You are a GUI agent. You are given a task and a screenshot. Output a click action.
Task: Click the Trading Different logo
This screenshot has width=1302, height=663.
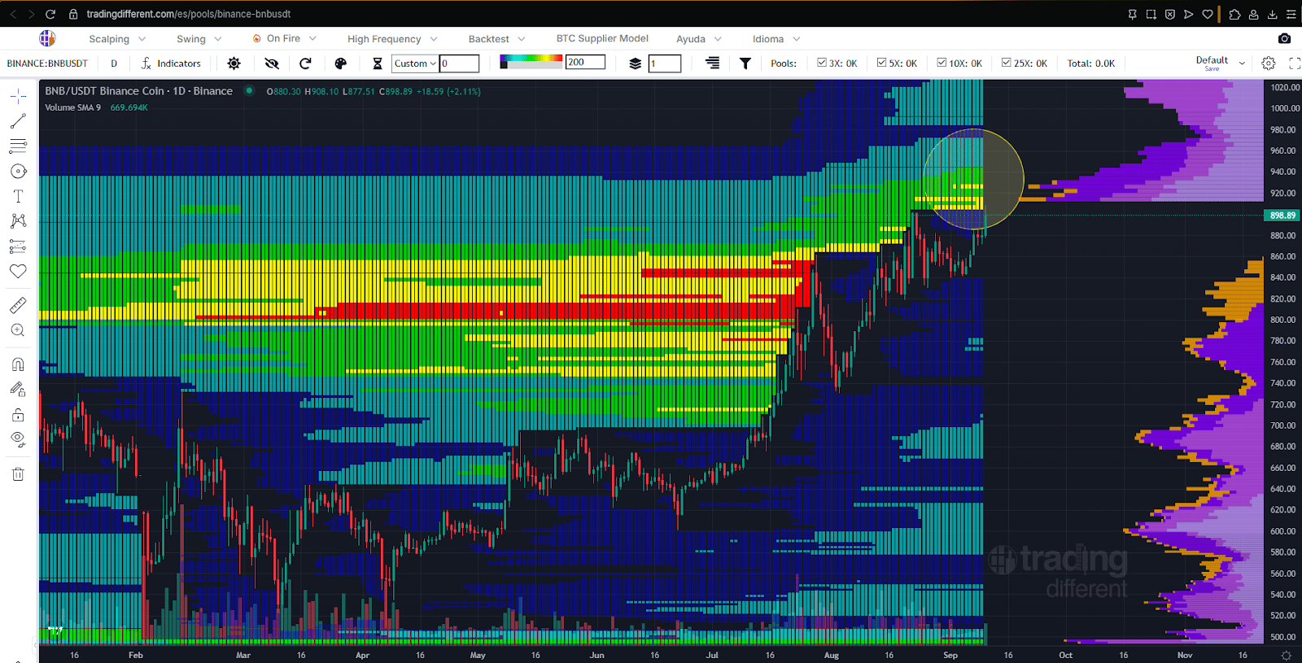pyautogui.click(x=47, y=38)
